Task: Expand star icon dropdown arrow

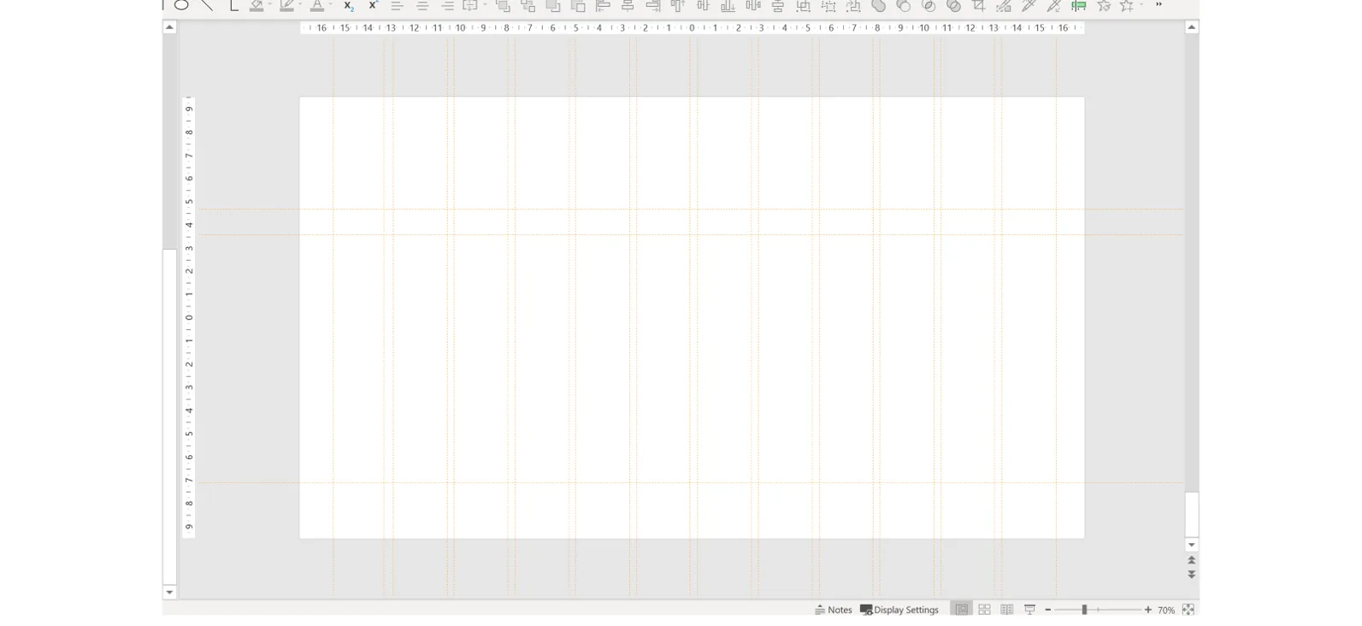Action: (1141, 5)
